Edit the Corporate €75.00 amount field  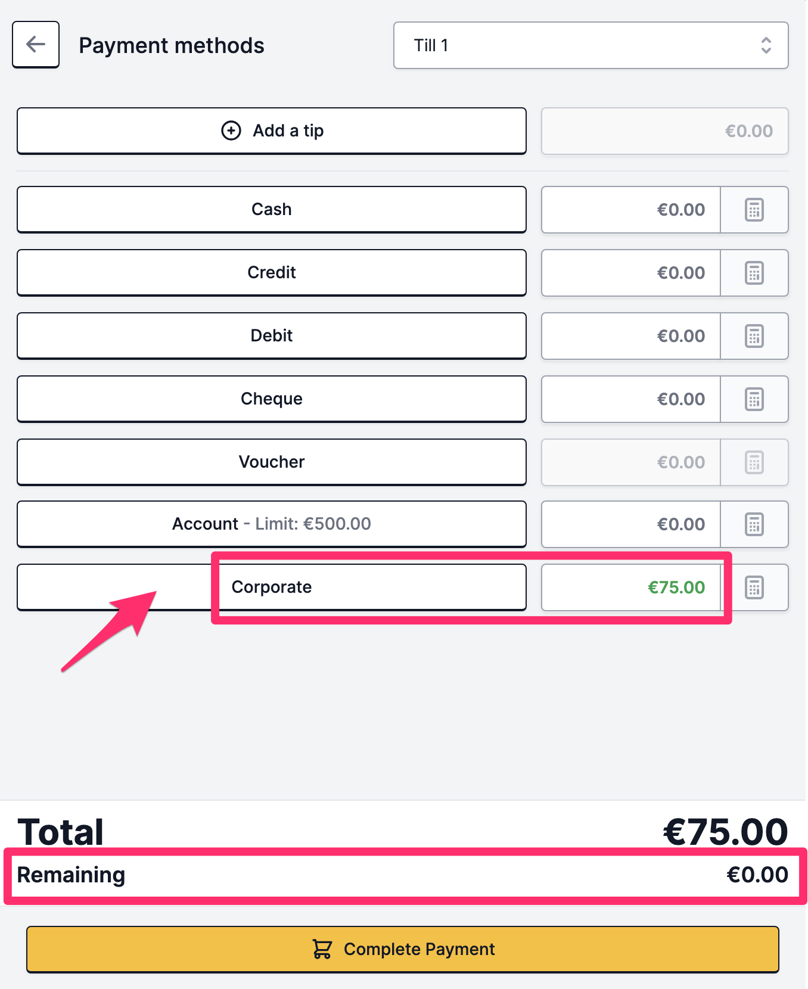coord(631,587)
